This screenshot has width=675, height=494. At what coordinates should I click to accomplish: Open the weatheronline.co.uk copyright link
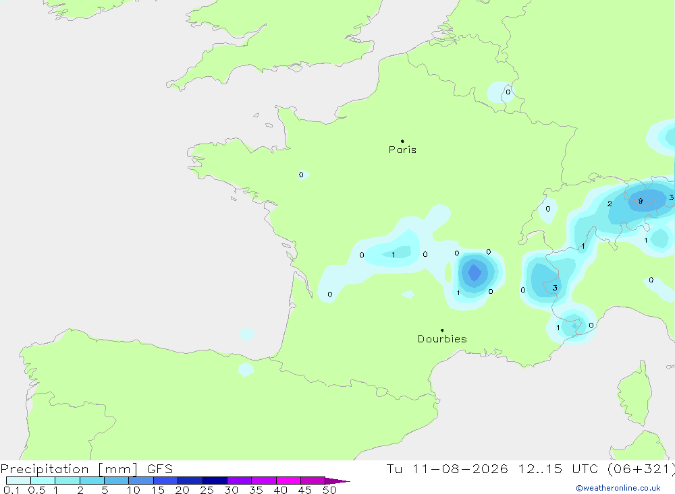618,488
